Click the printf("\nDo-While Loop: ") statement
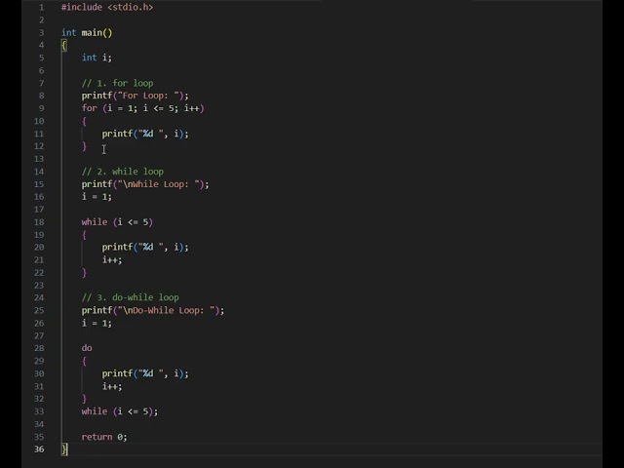 coord(153,310)
